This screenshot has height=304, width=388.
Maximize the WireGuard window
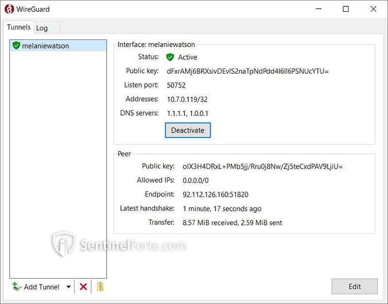[346, 9]
